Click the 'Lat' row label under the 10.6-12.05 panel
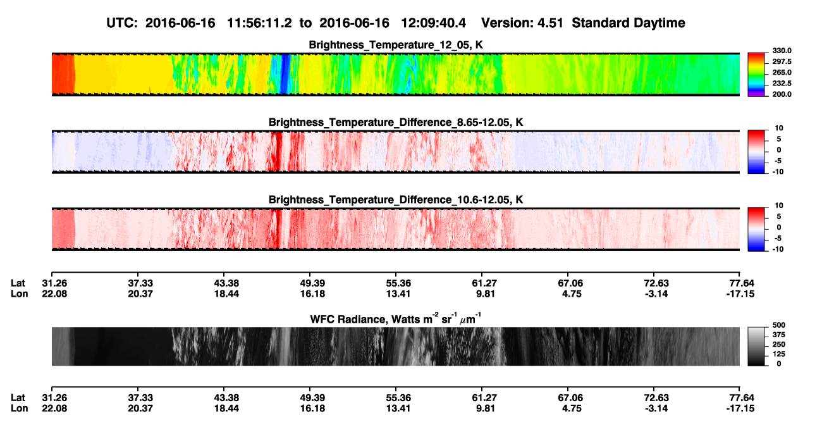822x422 pixels. coord(18,283)
